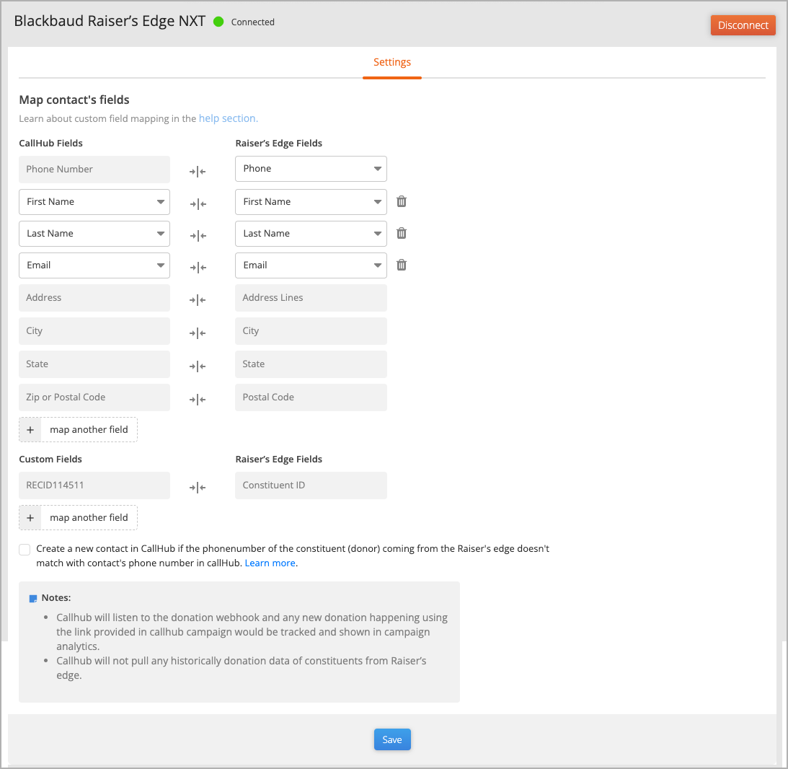Image resolution: width=788 pixels, height=769 pixels.
Task: Remove the Last Name mapping row
Action: click(402, 234)
